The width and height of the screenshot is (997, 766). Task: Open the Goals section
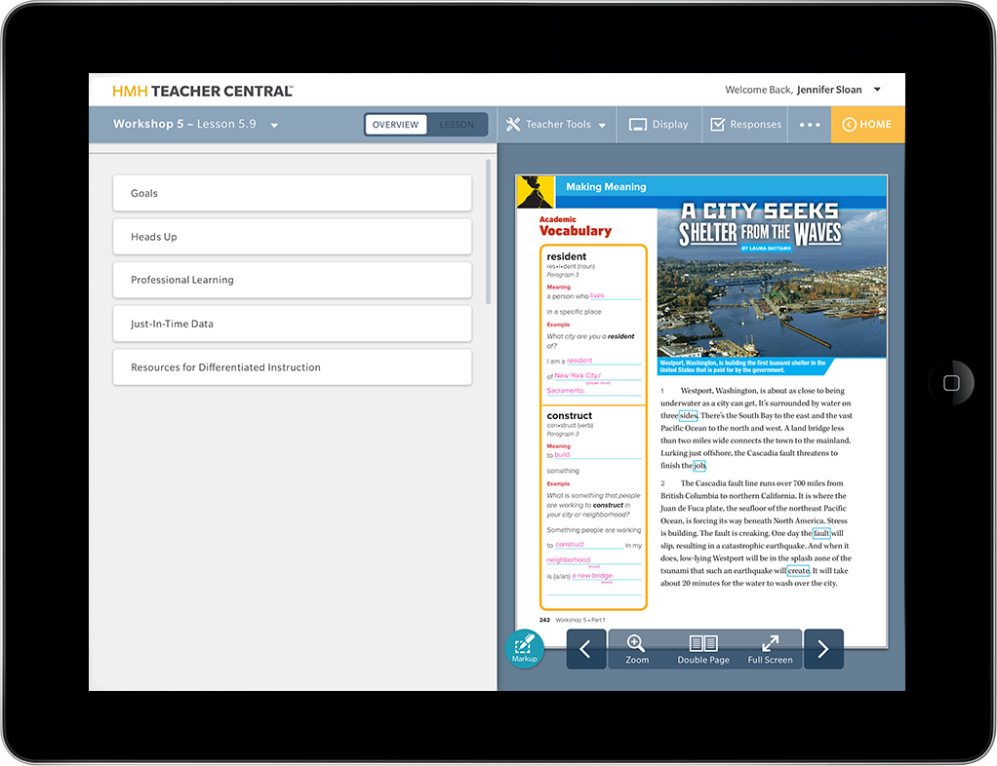292,193
